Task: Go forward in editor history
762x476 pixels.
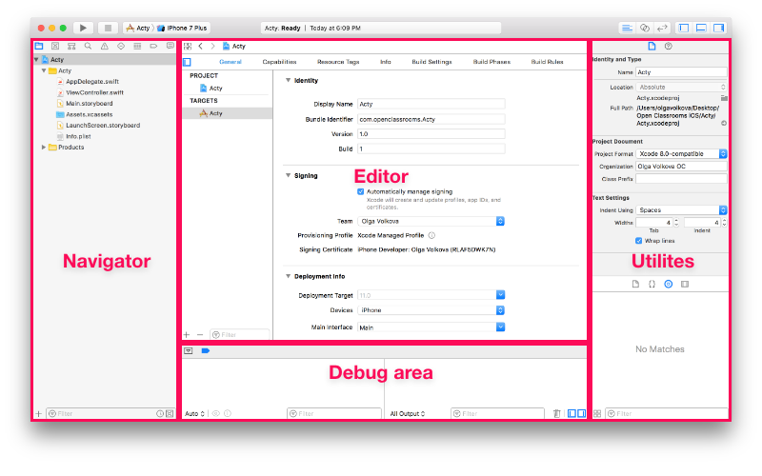Action: pos(212,46)
